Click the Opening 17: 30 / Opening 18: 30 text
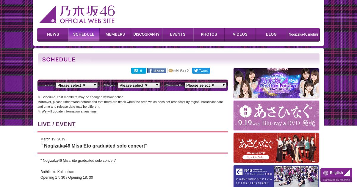 pos(67,178)
